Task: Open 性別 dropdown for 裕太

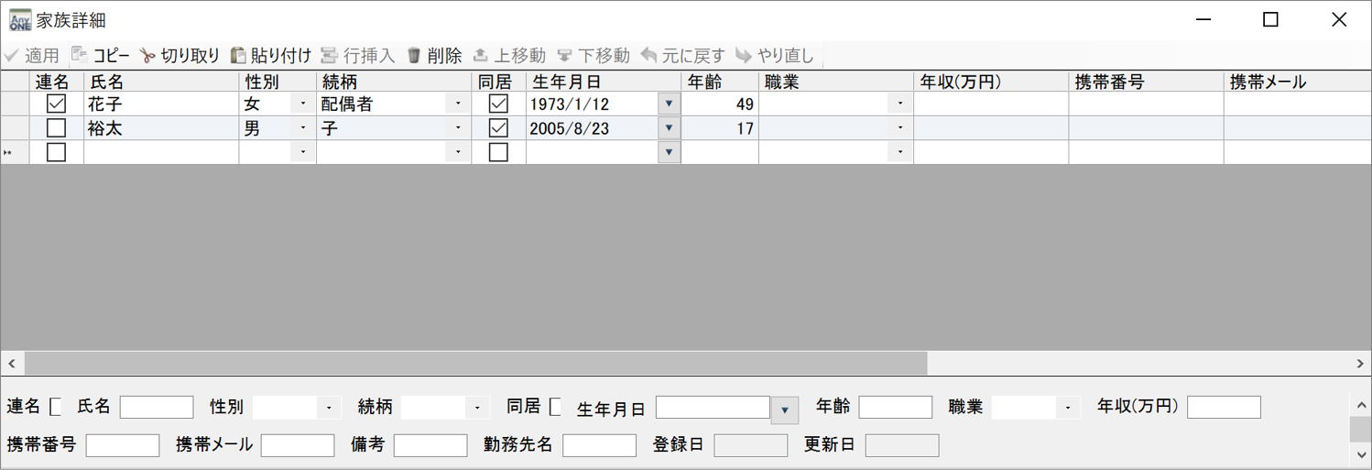Action: (x=303, y=128)
